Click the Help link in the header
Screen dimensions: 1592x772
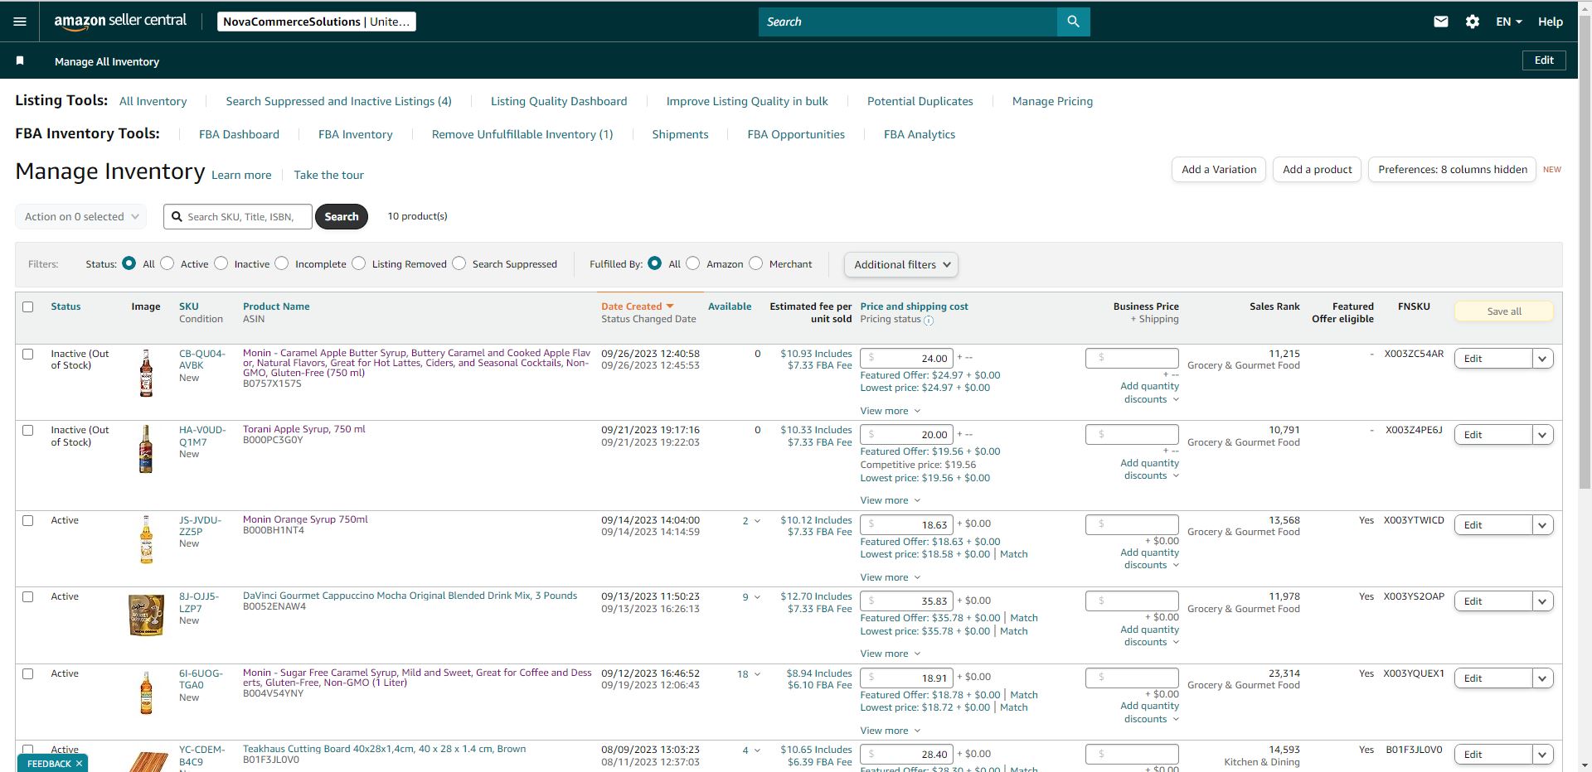tap(1550, 22)
